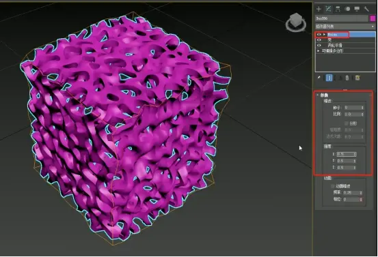The width and height of the screenshot is (378, 257).
Task: Click the 相位 spinner arrows
Action: (361, 200)
